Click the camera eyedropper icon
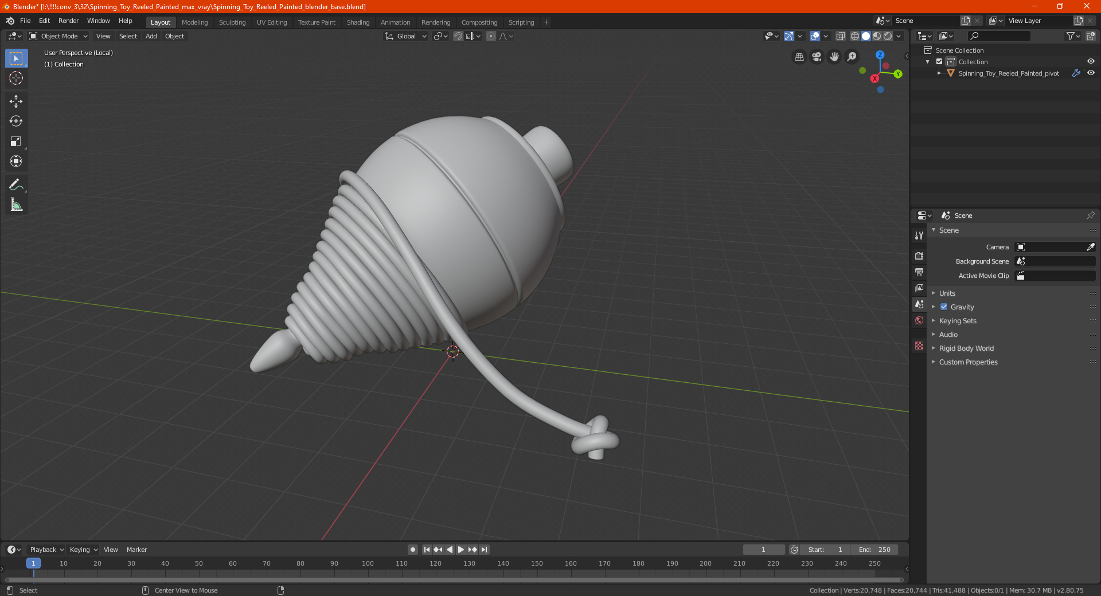This screenshot has width=1101, height=596. pos(1090,247)
